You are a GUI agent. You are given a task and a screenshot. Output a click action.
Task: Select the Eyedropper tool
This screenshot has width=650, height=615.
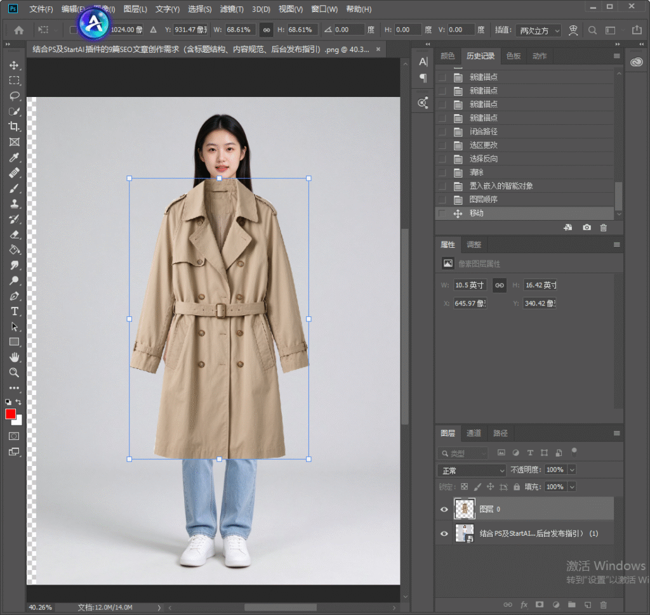pos(14,157)
